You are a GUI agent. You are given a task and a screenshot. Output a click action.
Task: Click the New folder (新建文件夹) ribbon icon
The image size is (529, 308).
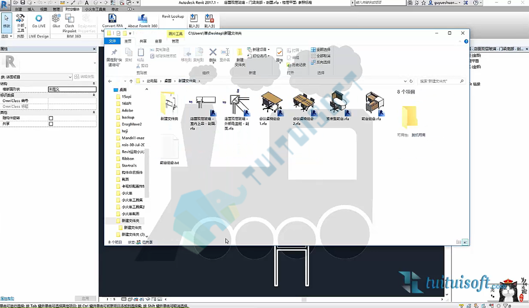tap(240, 57)
